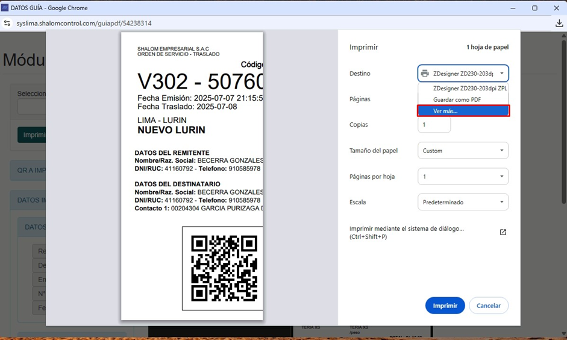The image size is (567, 340).
Task: Open the Tamaño del papel dropdown
Action: (463, 151)
